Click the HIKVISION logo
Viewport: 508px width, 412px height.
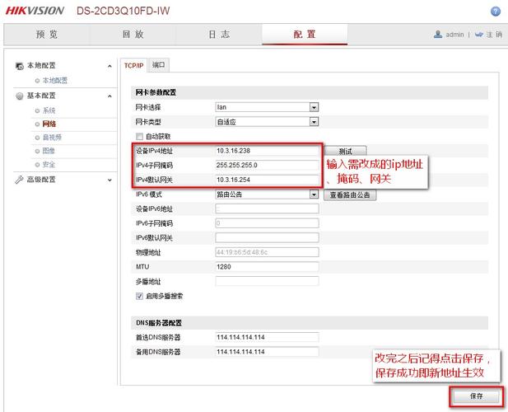35,11
